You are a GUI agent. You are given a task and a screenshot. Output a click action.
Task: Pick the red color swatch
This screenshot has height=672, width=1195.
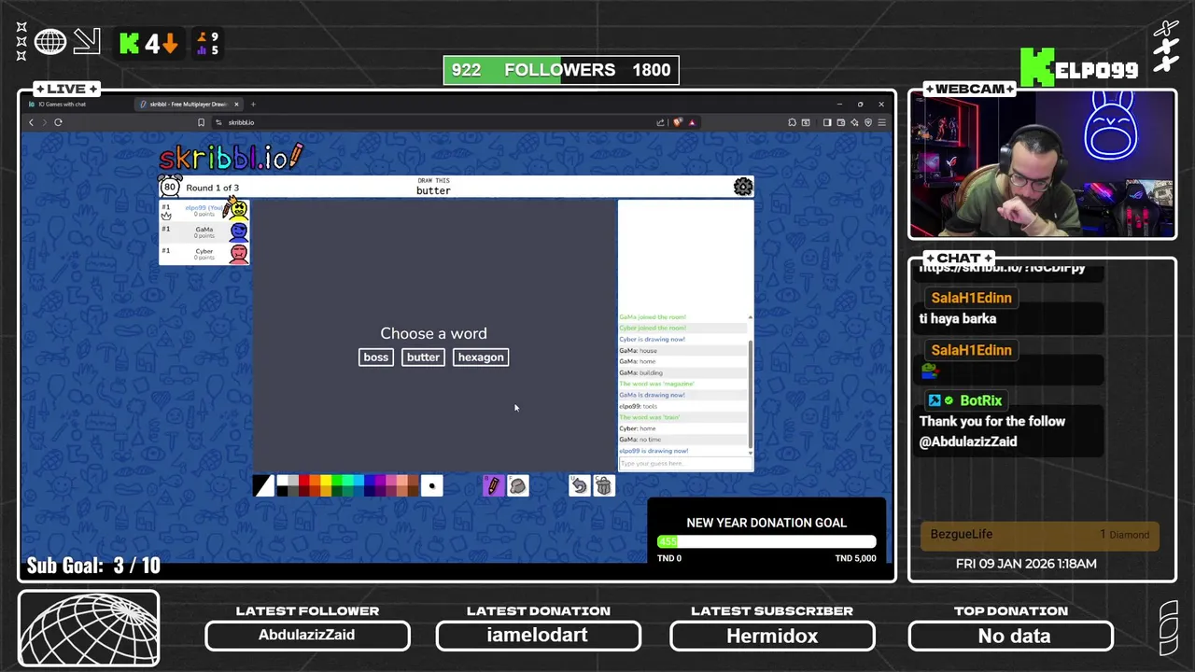[x=303, y=480]
